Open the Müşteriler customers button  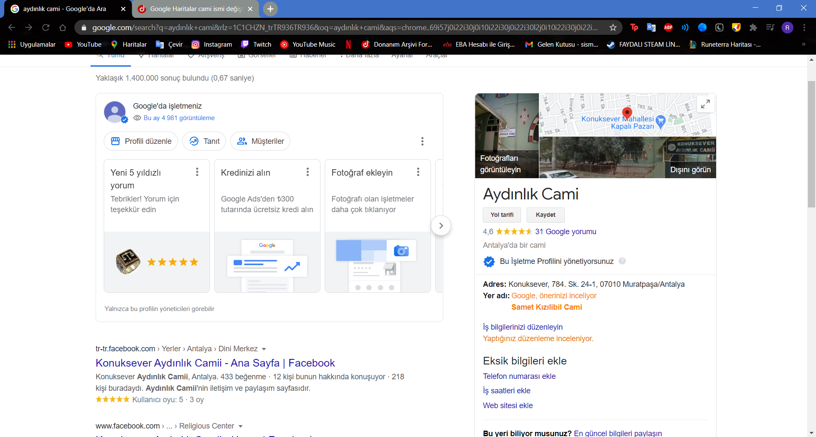(261, 141)
